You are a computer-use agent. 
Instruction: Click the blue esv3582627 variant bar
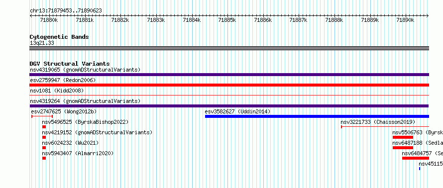pyautogui.click(x=317, y=116)
